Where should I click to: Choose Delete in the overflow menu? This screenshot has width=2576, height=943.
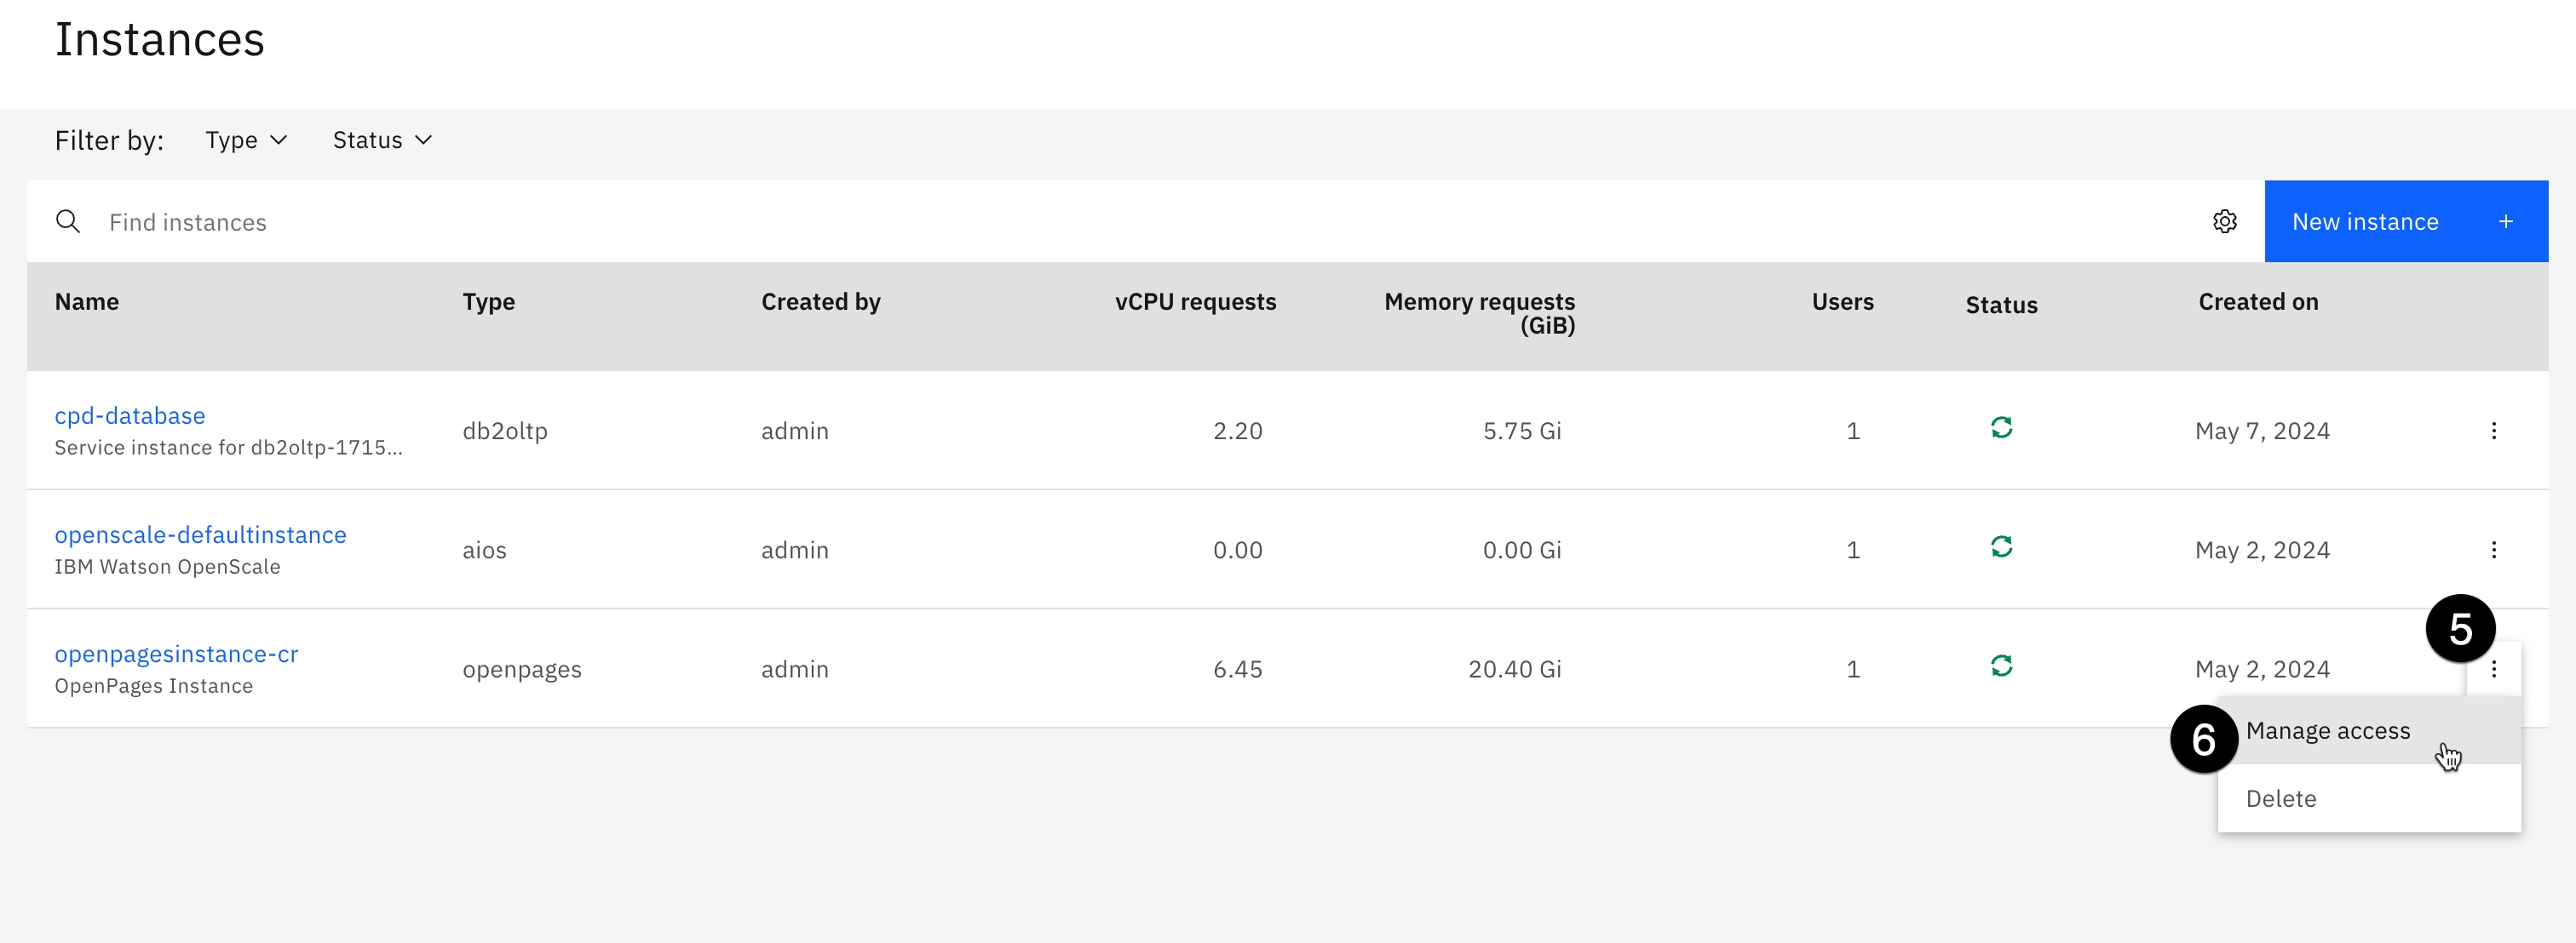click(2281, 799)
